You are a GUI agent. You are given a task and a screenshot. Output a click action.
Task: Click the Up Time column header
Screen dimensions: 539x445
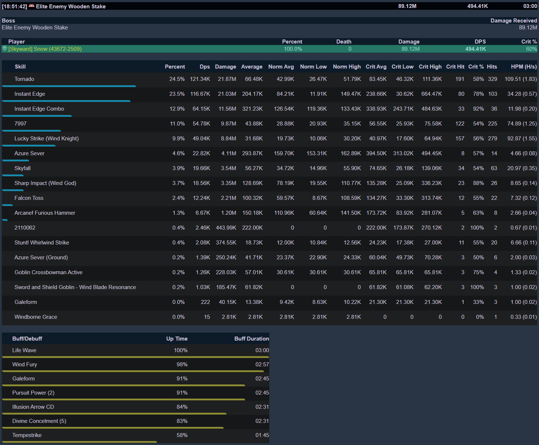point(177,339)
